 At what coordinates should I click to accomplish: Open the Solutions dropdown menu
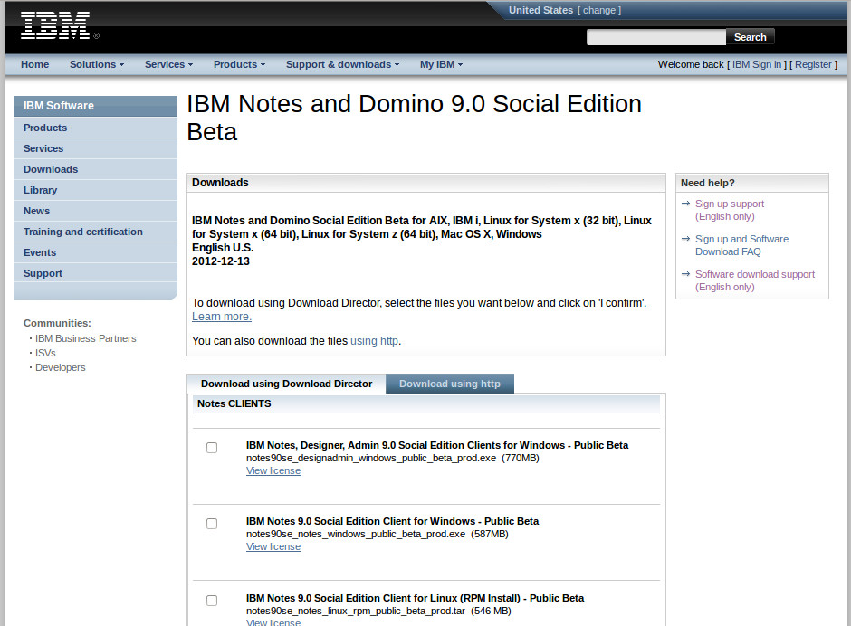pyautogui.click(x=97, y=64)
